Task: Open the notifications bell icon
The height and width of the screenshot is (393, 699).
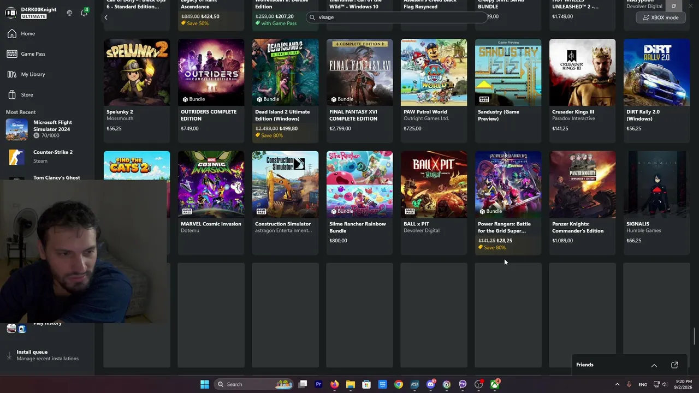Action: [84, 13]
